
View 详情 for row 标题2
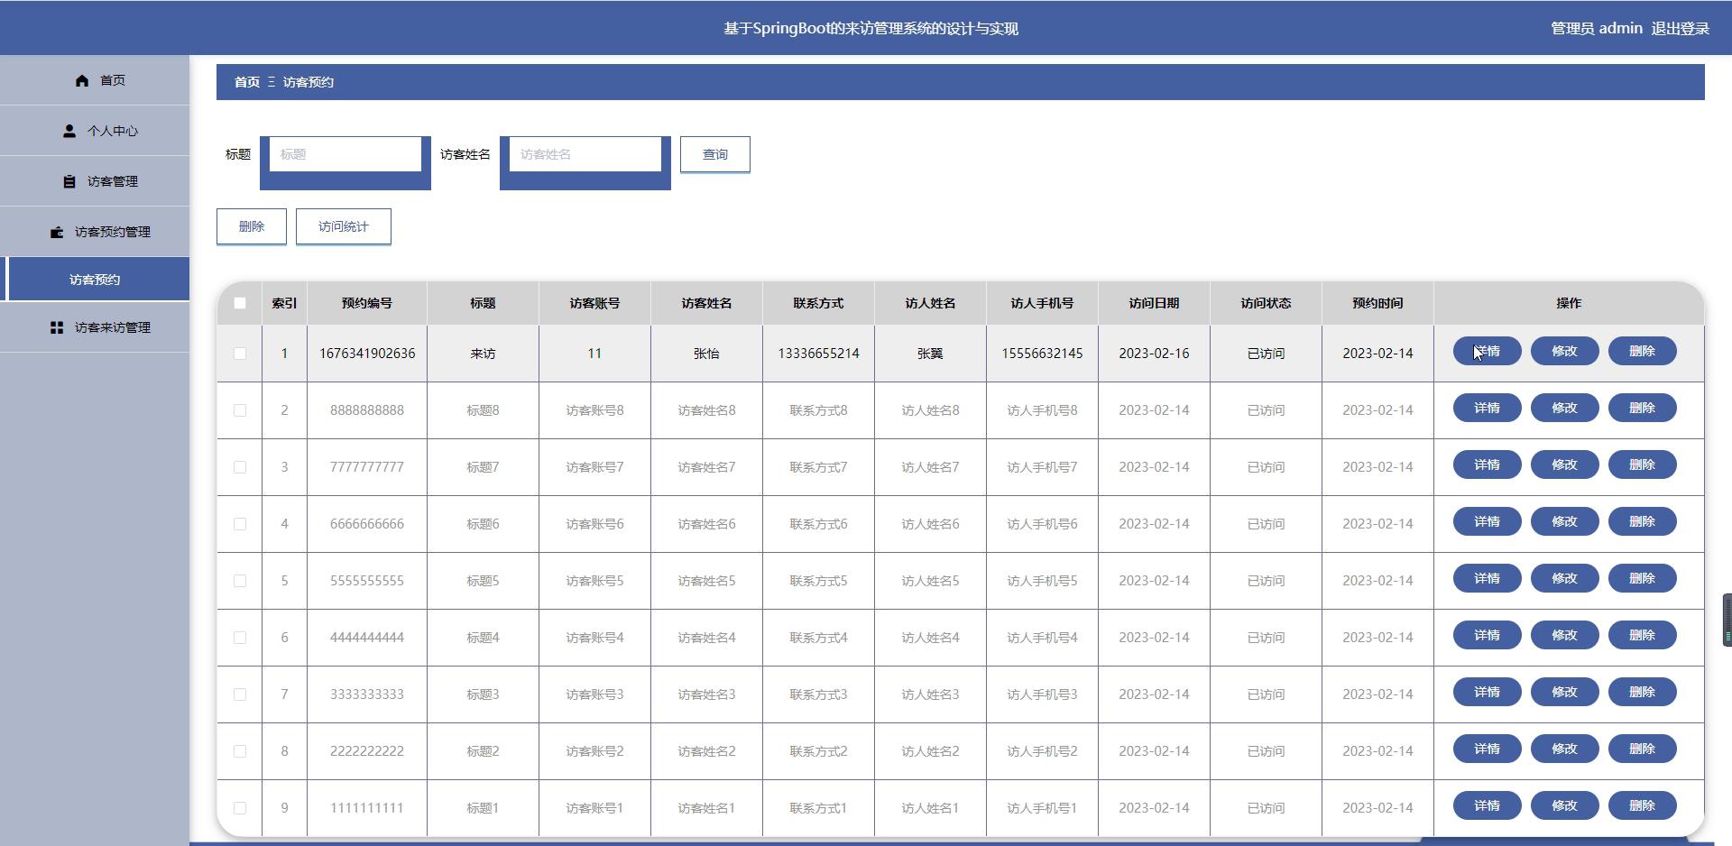(x=1488, y=749)
